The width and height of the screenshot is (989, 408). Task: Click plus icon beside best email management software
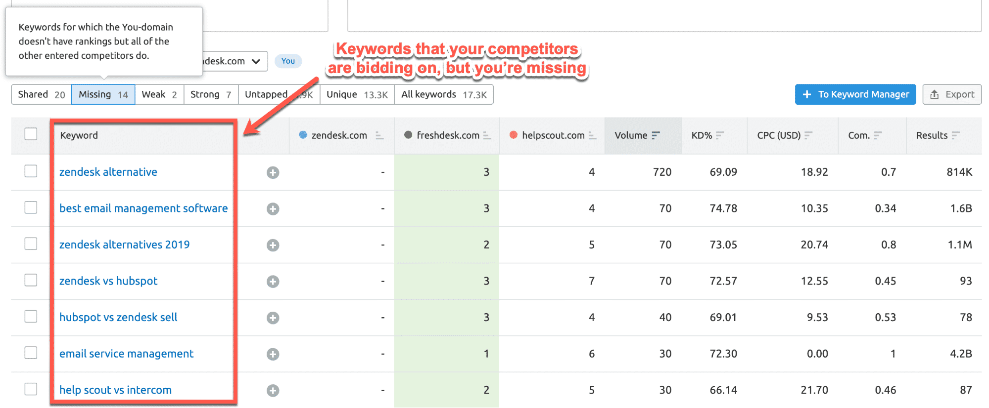click(273, 209)
